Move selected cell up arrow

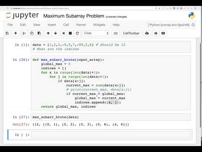(x=48, y=33)
